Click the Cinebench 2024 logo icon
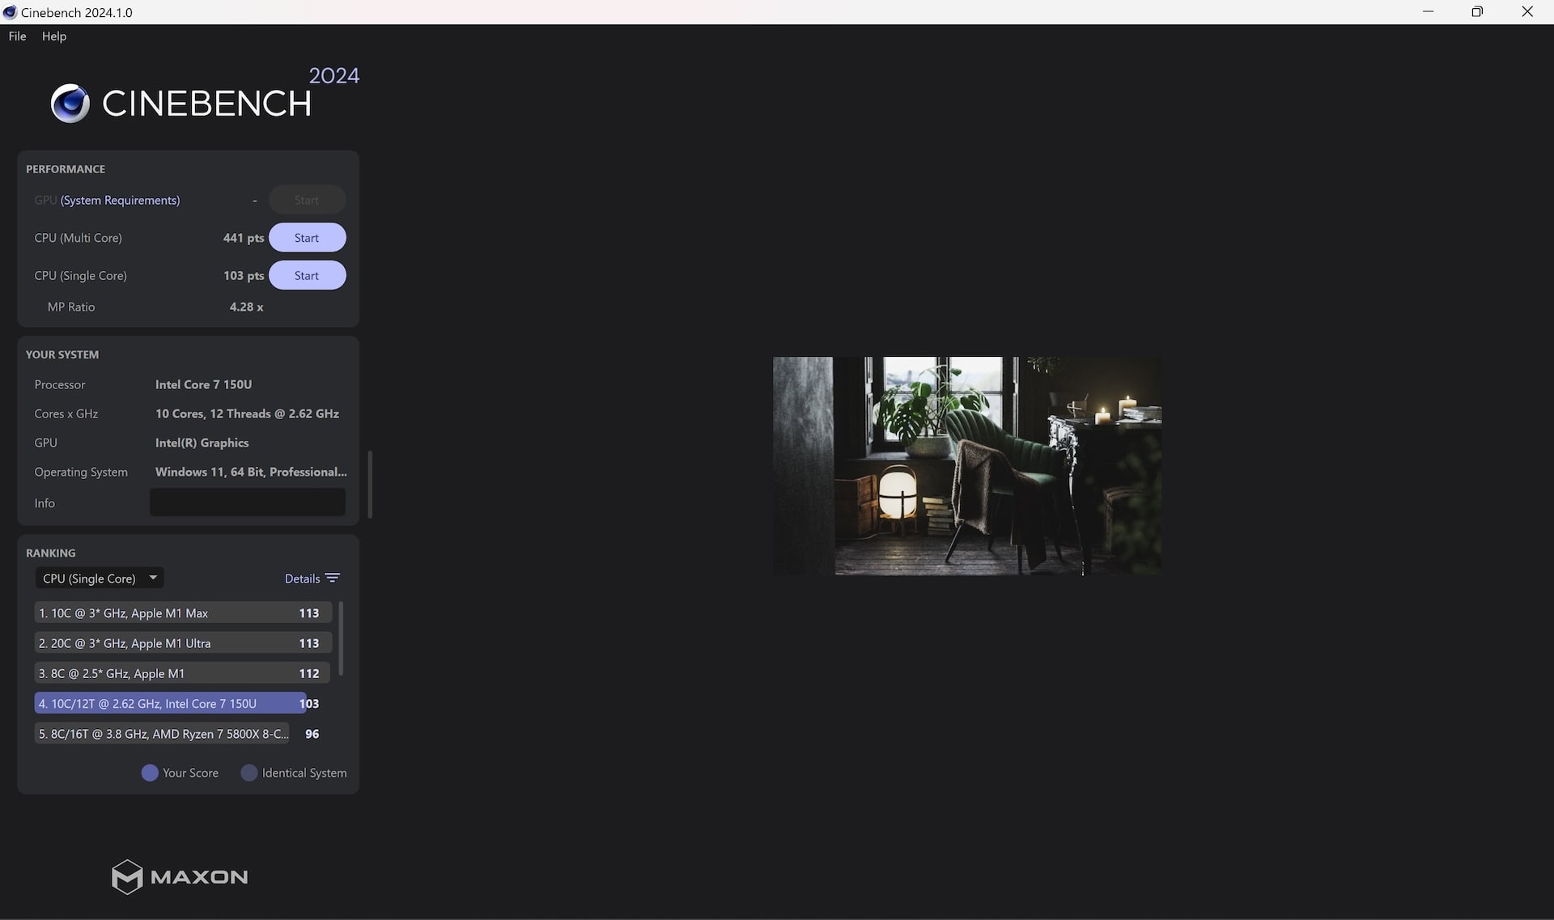 click(69, 102)
